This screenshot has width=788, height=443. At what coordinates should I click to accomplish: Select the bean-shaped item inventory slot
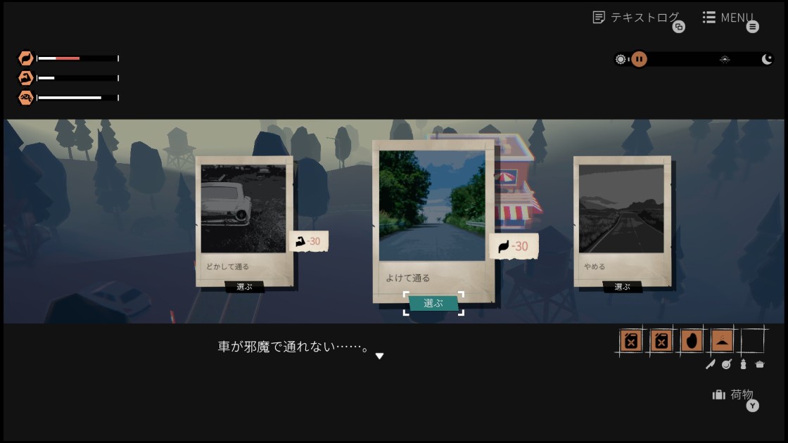[692, 341]
